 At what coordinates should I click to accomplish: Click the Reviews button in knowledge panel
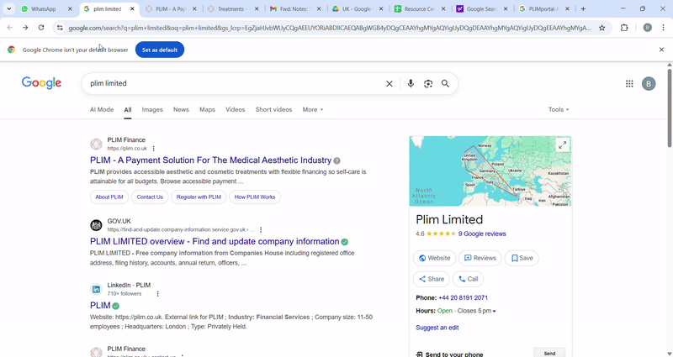480,258
